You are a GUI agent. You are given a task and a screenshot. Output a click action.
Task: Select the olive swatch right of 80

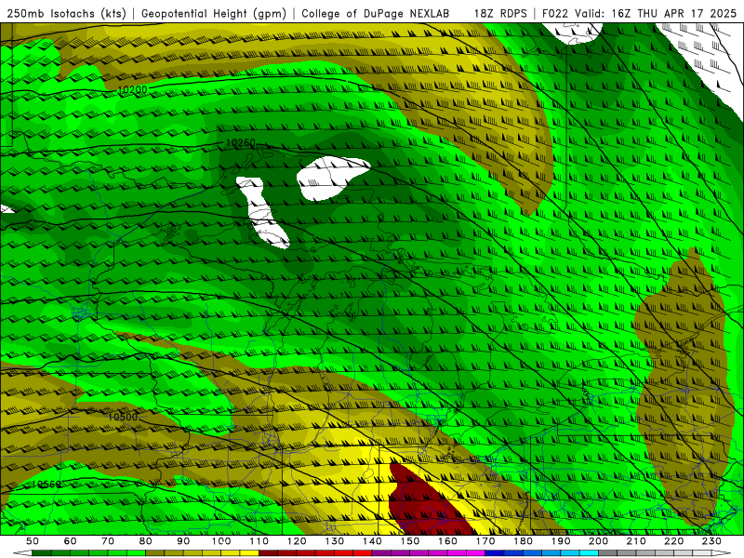154,553
